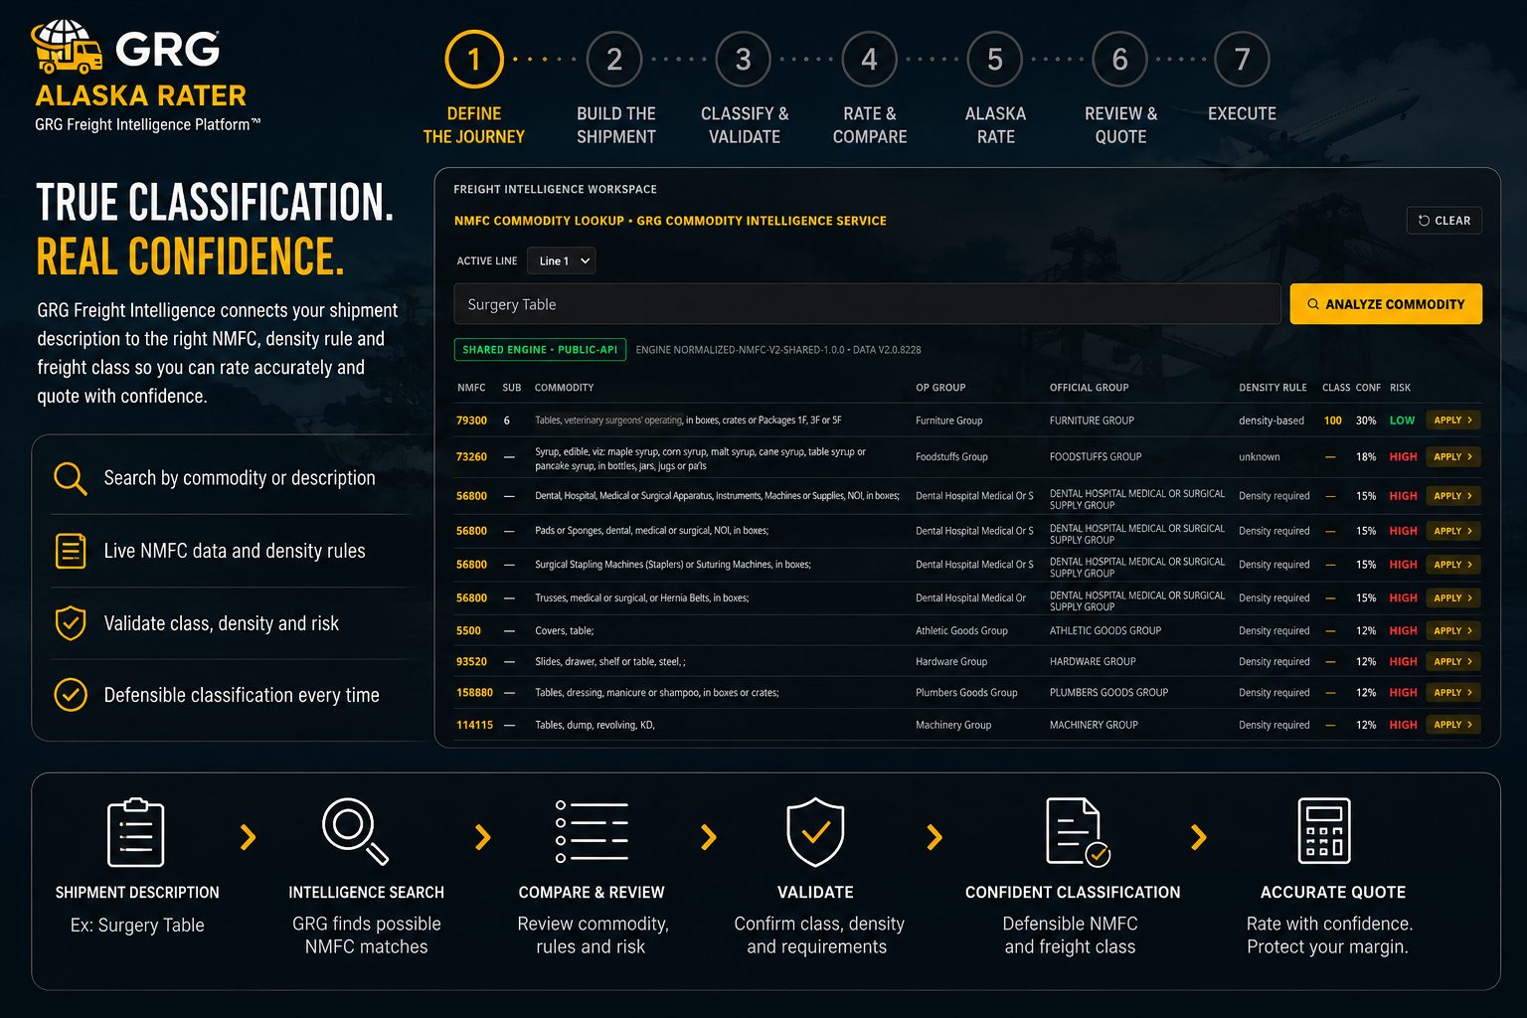This screenshot has height=1018, width=1527.
Task: Apply the Pads or Sponges row
Action: [x=1452, y=531]
